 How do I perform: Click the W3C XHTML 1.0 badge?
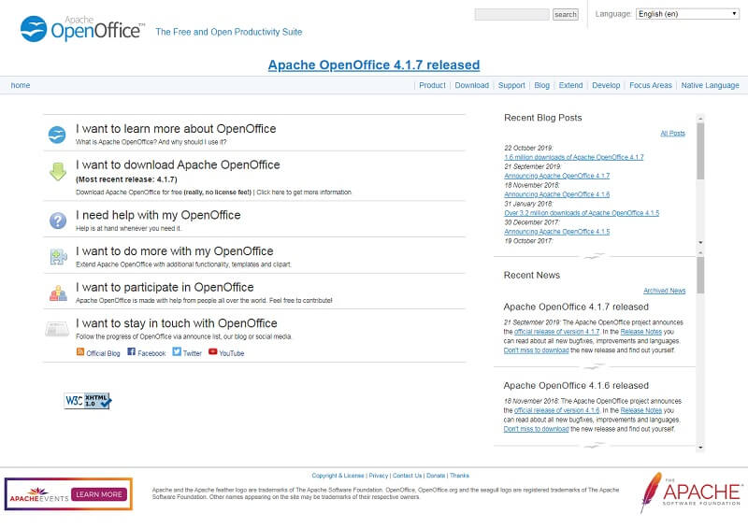pos(87,401)
